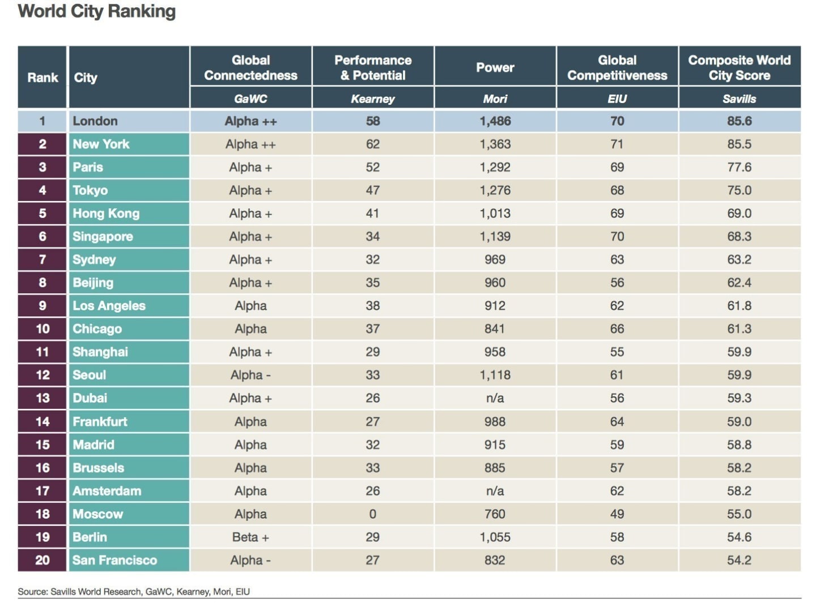
Task: Select the New York row name
Action: pos(129,144)
